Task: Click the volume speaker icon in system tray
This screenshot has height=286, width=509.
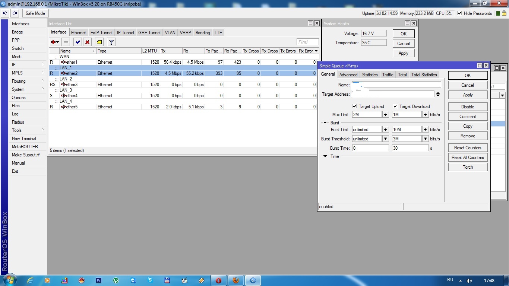Action: [x=469, y=280]
